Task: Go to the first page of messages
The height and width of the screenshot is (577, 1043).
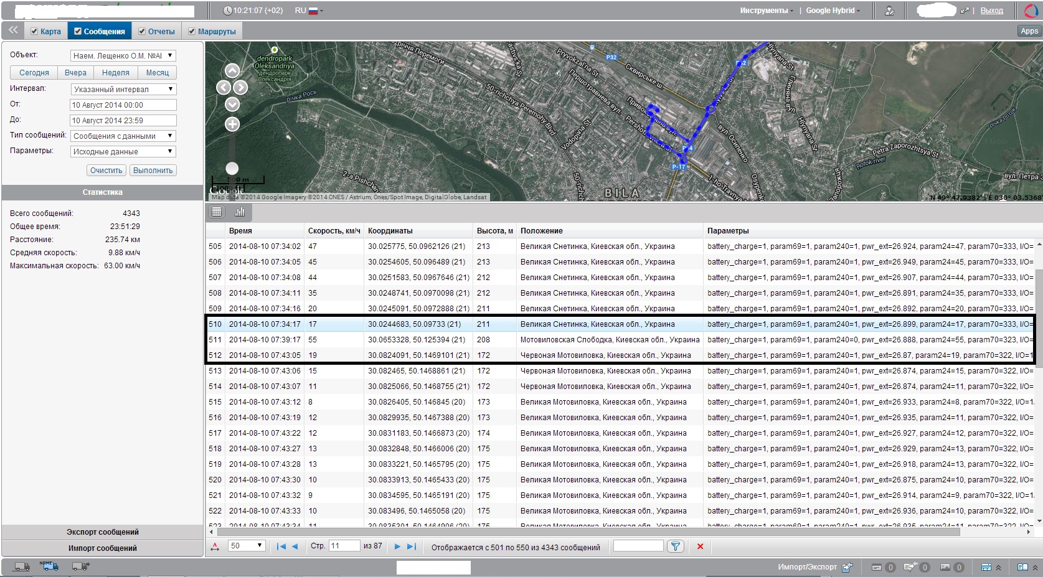Action: pyautogui.click(x=281, y=547)
